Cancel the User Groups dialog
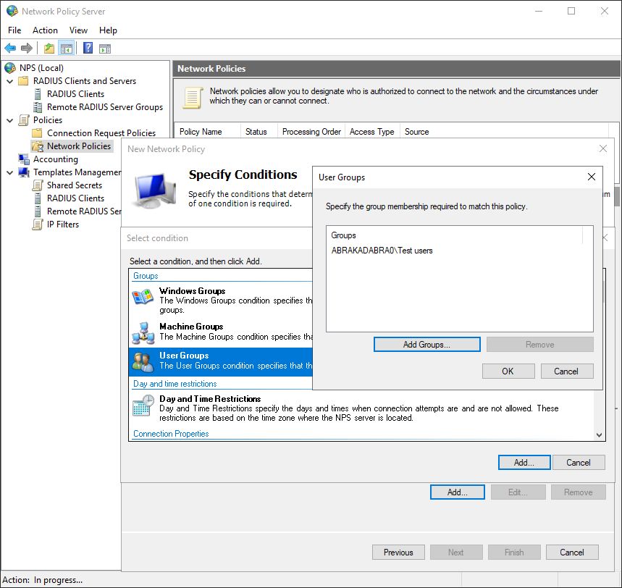The image size is (622, 588). (567, 371)
